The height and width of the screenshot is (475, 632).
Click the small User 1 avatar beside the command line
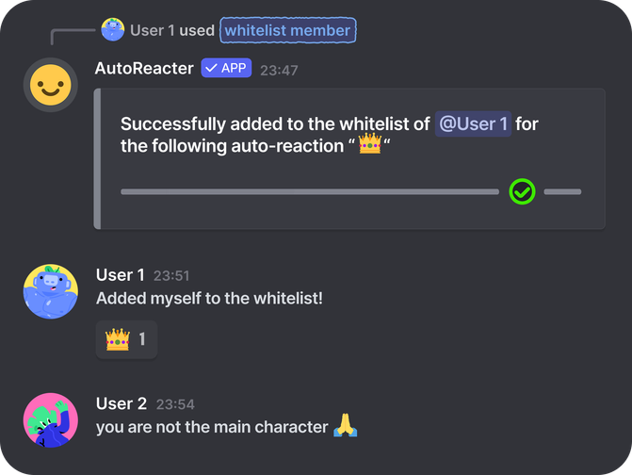click(113, 30)
